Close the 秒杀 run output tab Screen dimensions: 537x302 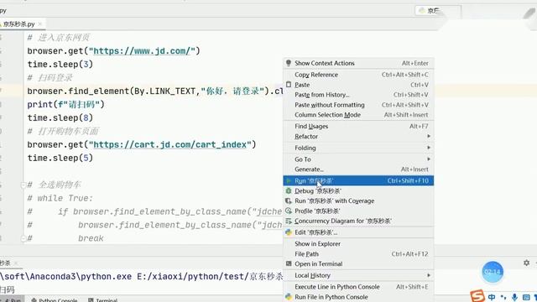16,263
